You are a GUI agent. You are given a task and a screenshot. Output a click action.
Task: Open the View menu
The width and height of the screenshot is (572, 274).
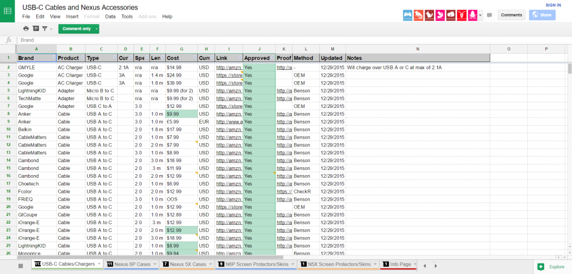coord(55,16)
